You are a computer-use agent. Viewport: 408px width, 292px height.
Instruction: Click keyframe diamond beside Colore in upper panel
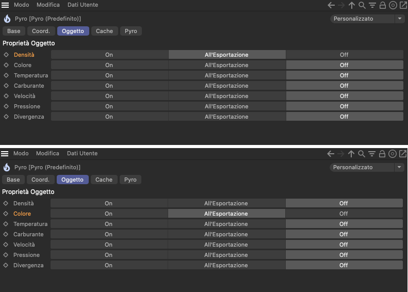point(6,65)
